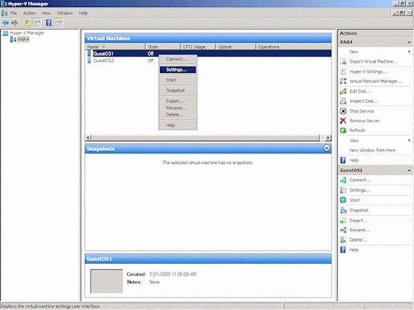This screenshot has width=414, height=310.
Task: Click the horizontal scrollbar right arrow
Action: [328, 138]
